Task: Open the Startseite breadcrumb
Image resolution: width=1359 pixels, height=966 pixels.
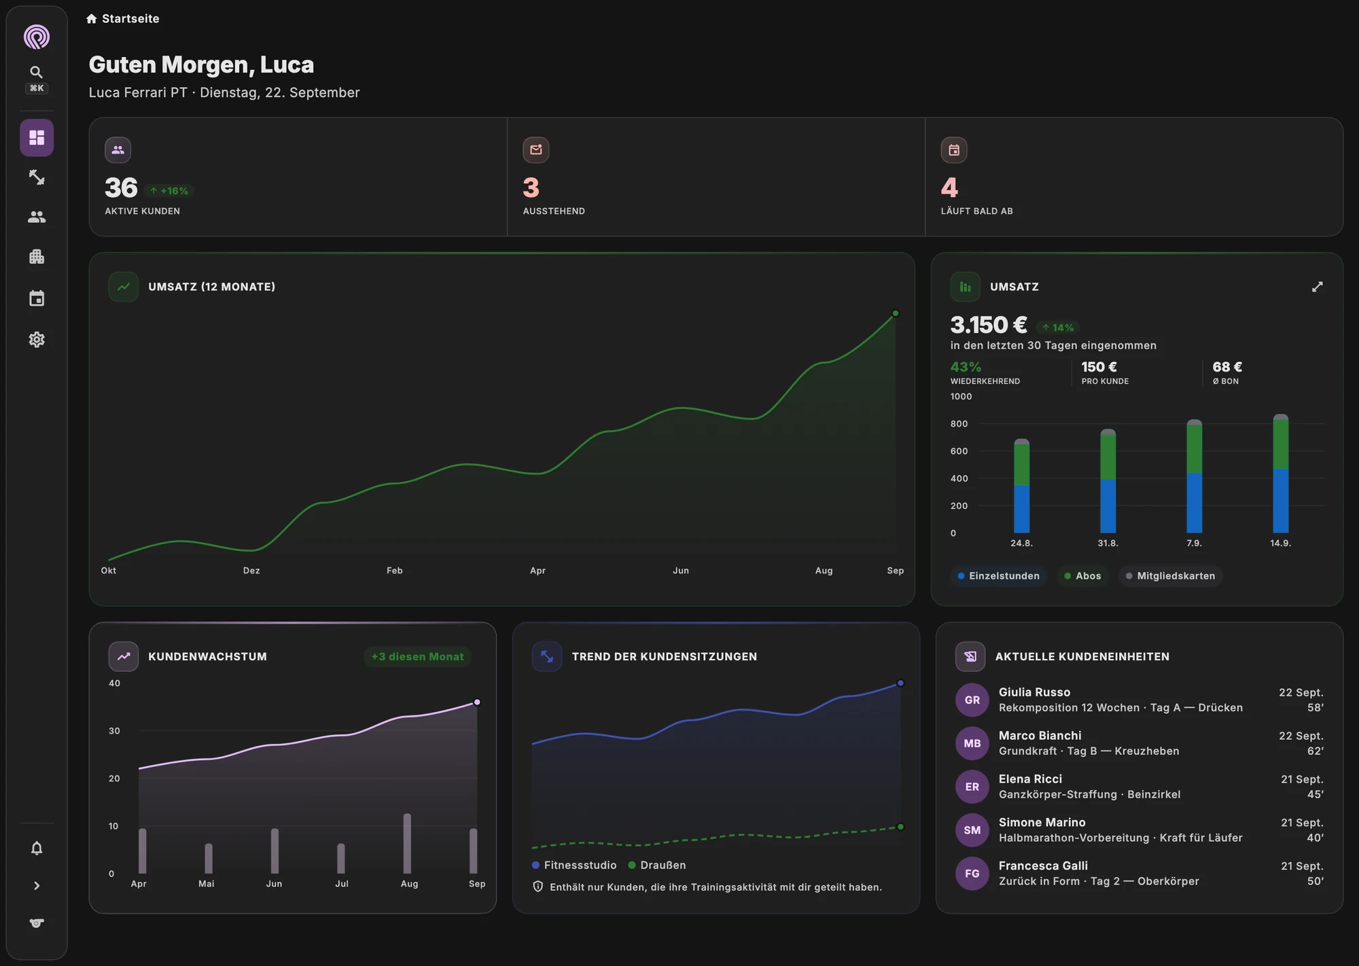Action: pos(122,19)
